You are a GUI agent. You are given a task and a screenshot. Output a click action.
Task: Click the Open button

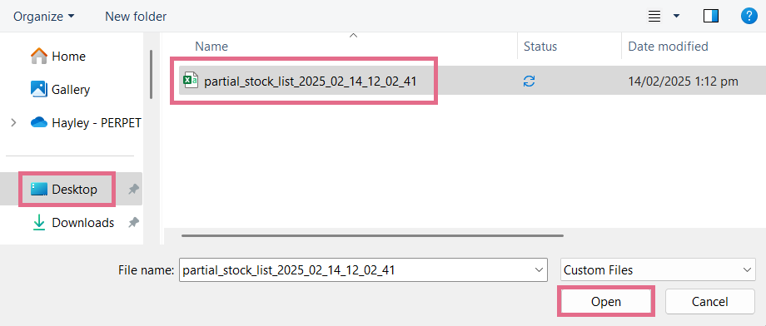tap(606, 302)
